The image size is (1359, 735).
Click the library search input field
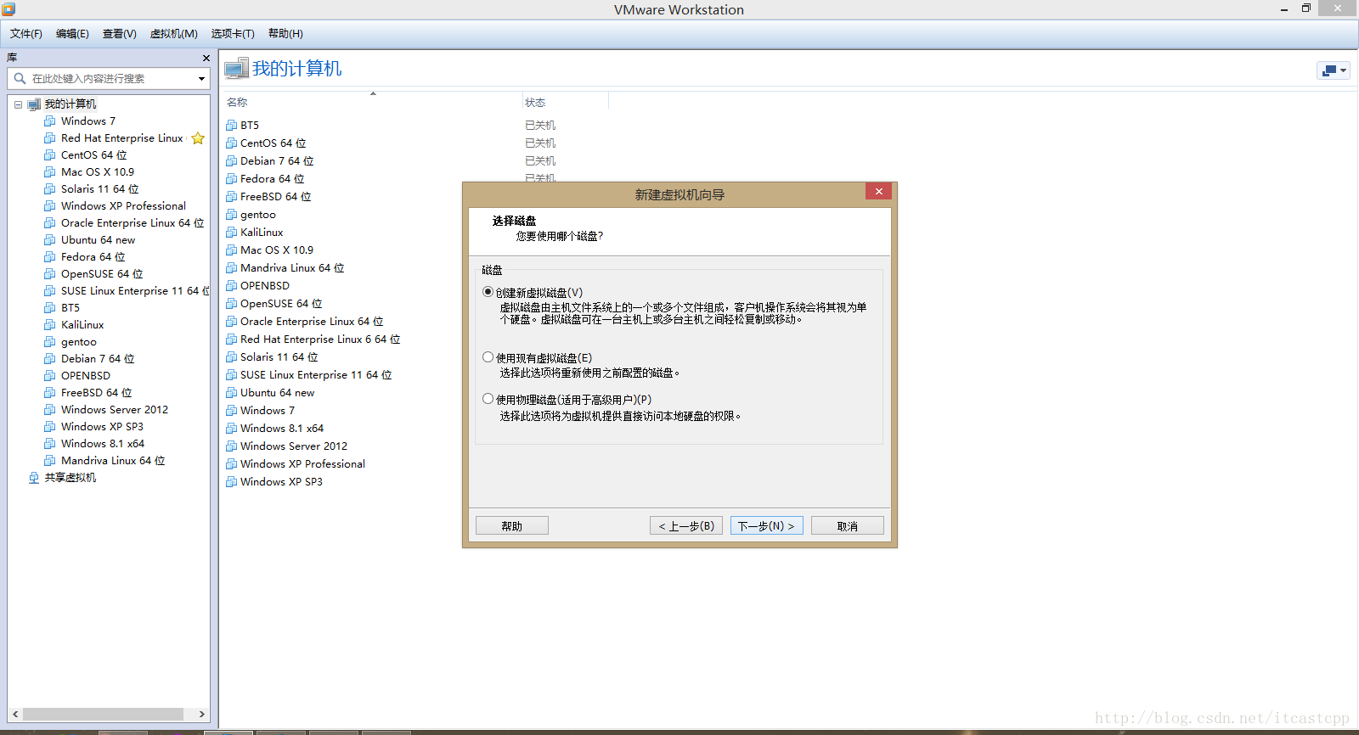(x=109, y=78)
